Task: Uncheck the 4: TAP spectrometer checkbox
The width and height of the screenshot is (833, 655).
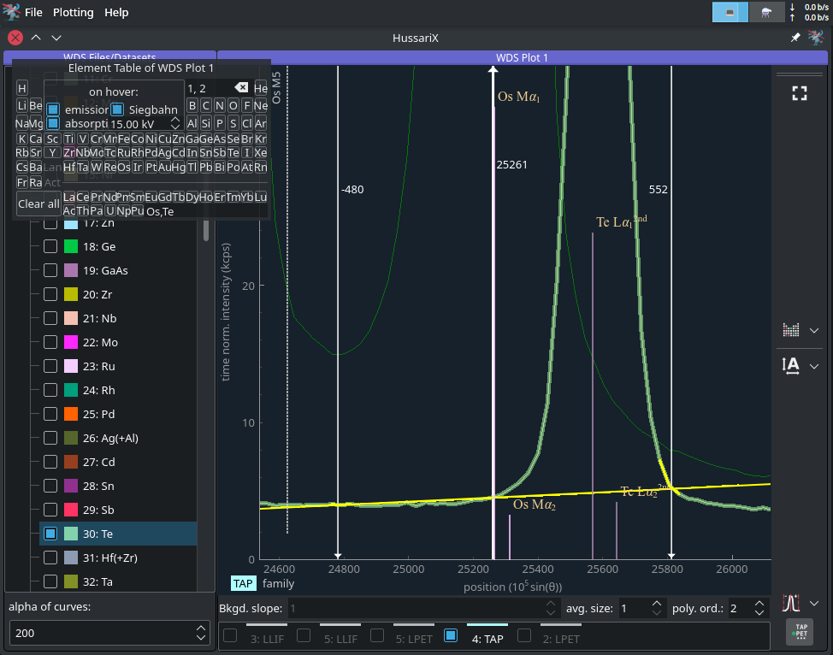Action: (451, 635)
